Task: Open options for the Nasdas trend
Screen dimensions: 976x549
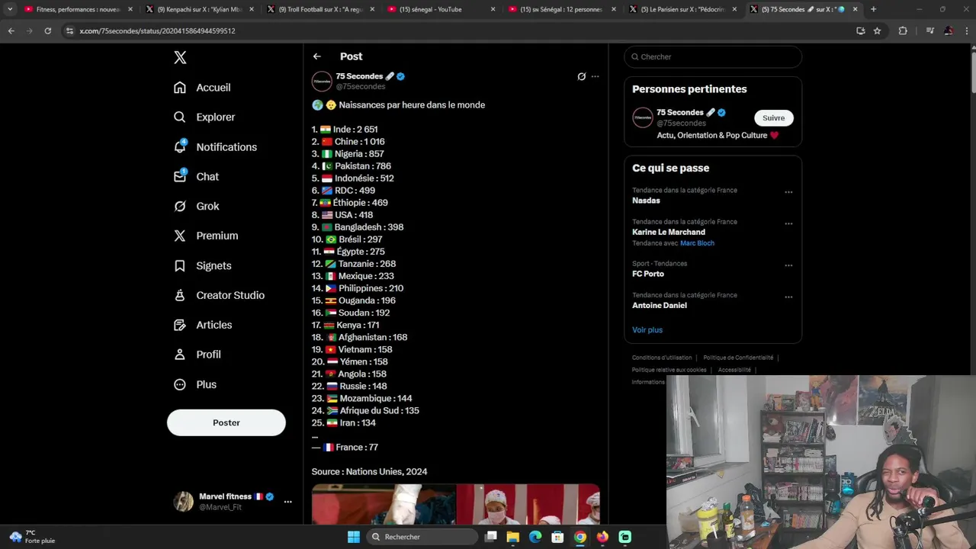Action: pyautogui.click(x=788, y=192)
